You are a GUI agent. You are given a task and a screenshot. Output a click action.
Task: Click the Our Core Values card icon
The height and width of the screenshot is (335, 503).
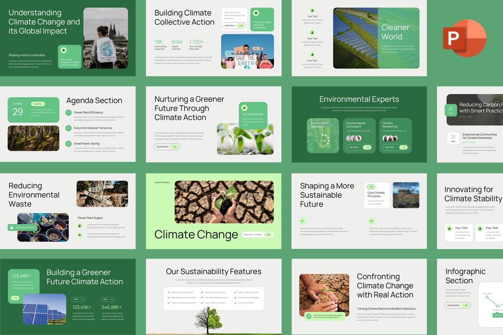pos(245,108)
